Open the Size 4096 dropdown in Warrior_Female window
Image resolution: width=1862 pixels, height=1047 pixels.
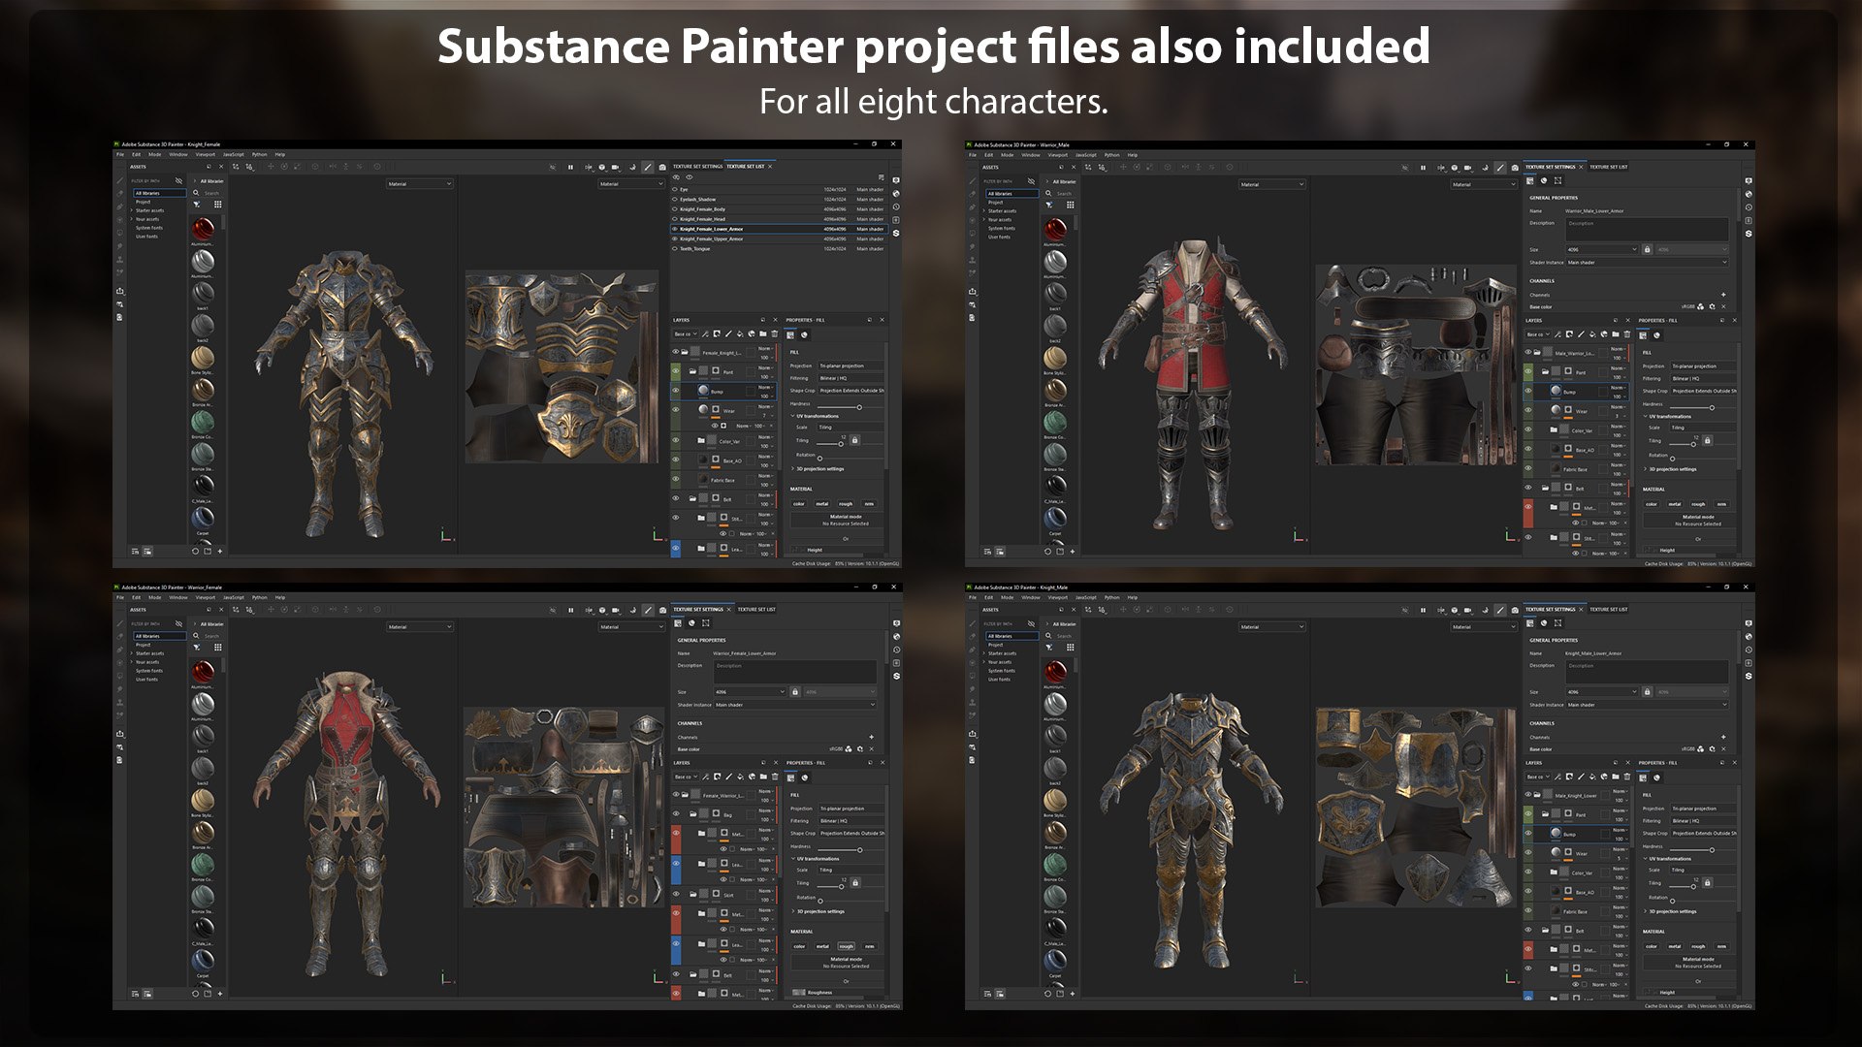750,692
